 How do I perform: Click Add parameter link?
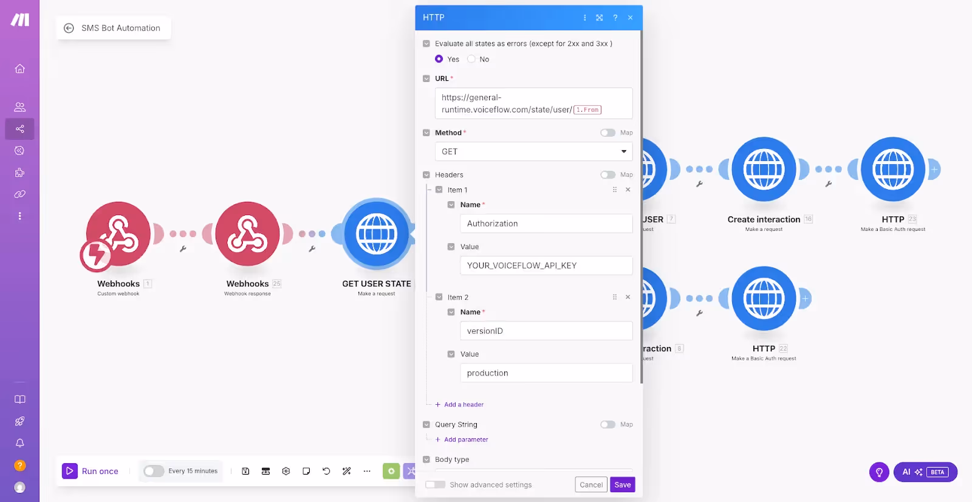click(461, 439)
